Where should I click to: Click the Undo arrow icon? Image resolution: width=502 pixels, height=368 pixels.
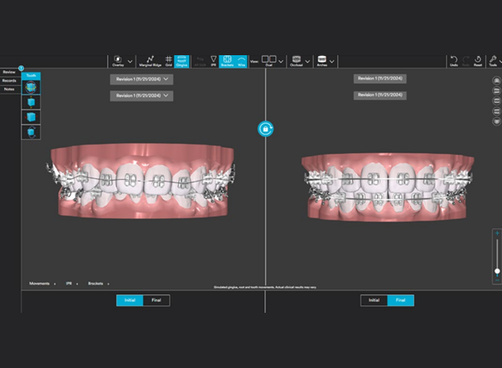click(x=454, y=60)
